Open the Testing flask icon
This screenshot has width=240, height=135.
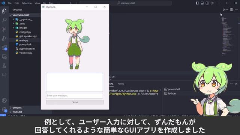click(x=4, y=66)
